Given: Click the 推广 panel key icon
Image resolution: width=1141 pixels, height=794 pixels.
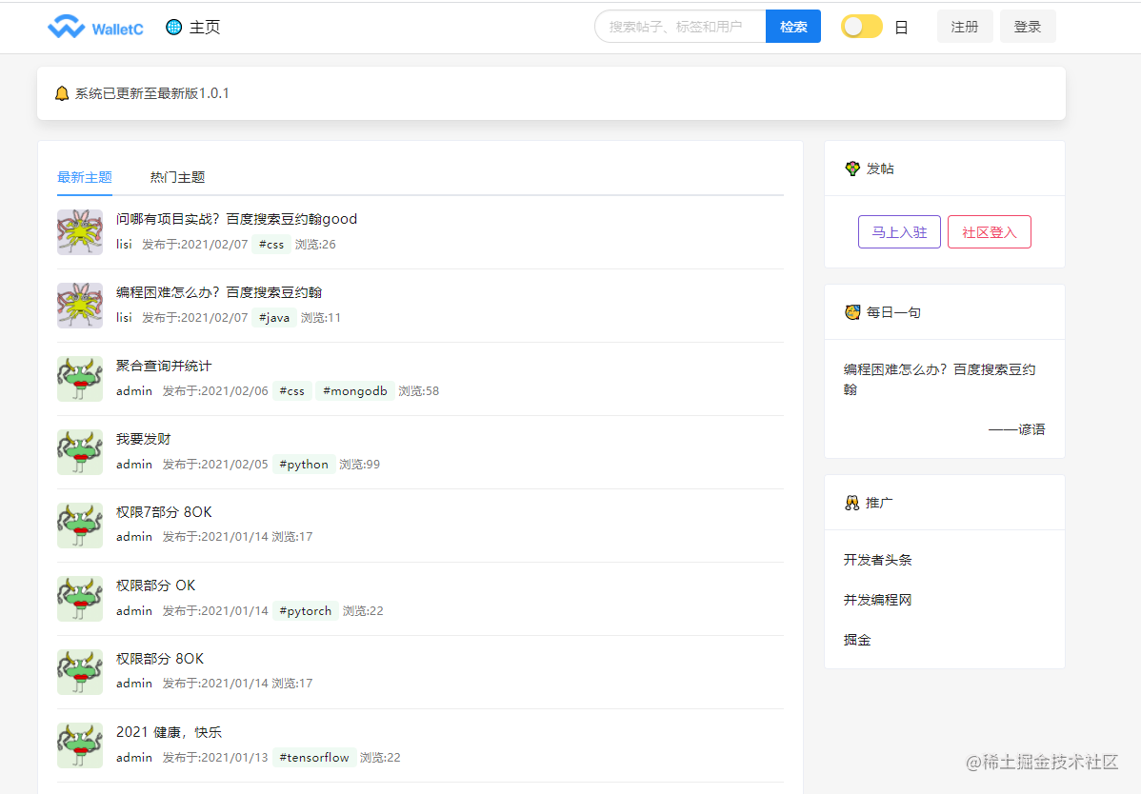Looking at the screenshot, I should tap(851, 503).
